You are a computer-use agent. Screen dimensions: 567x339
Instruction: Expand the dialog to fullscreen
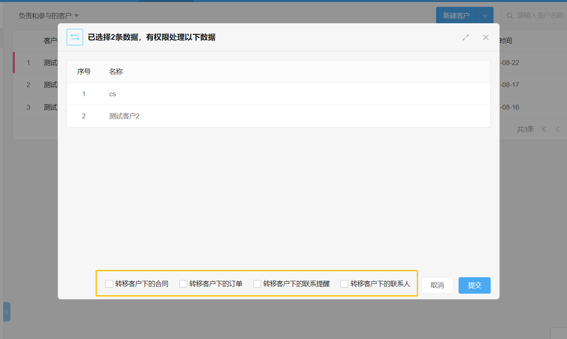[x=466, y=37]
